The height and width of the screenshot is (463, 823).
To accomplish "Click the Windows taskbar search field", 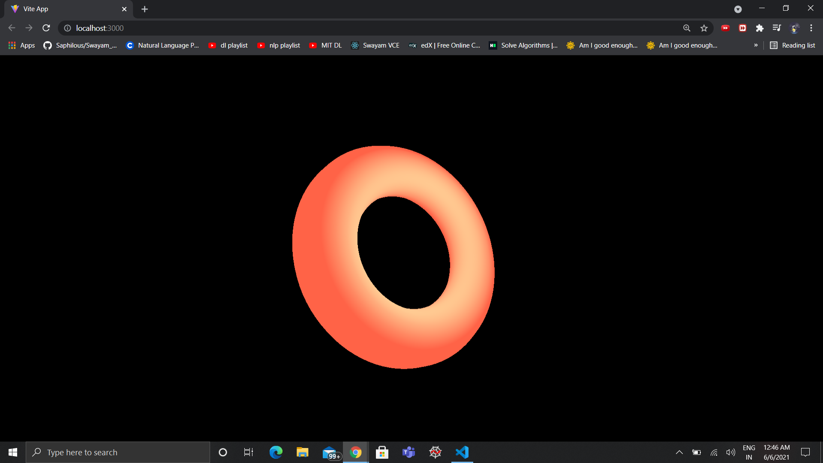I will click(x=118, y=452).
